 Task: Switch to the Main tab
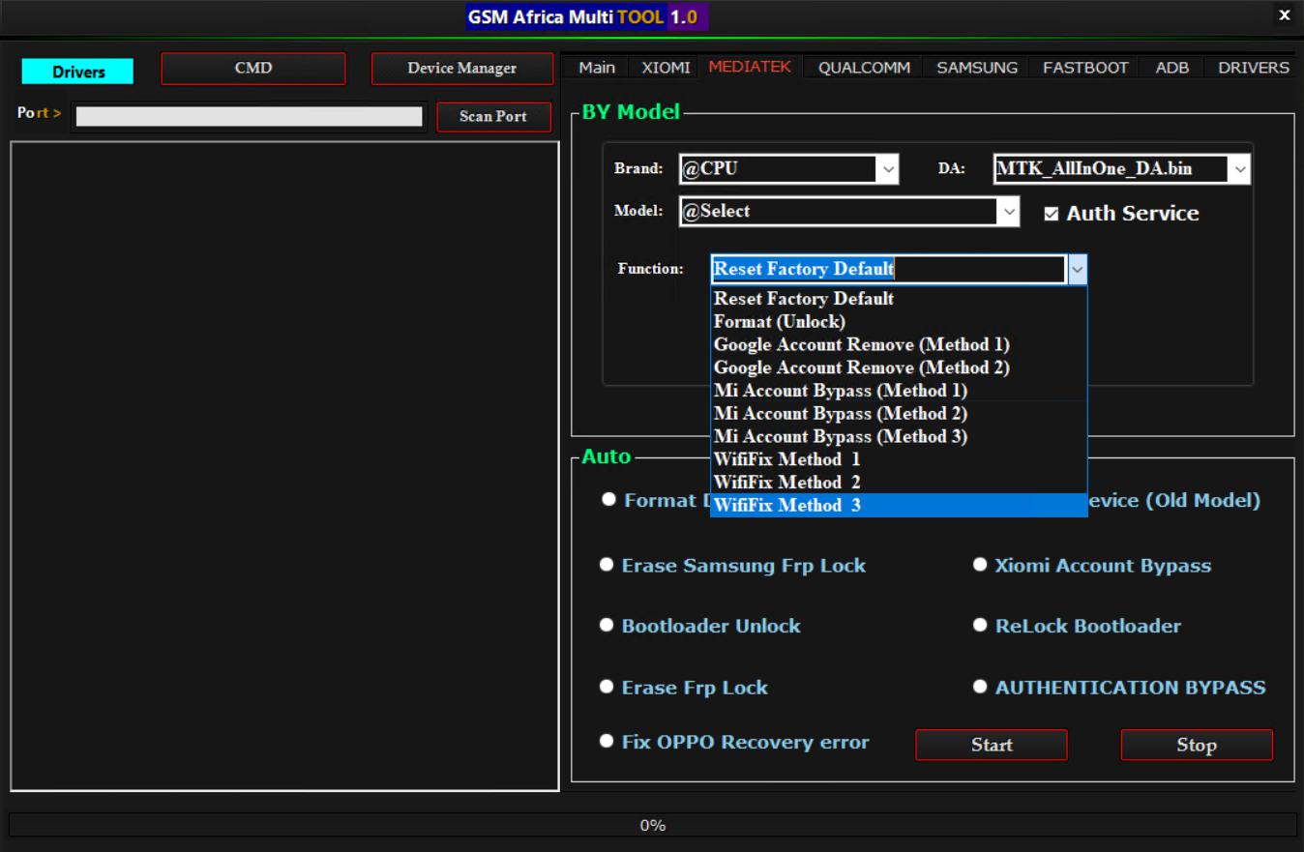[x=597, y=68]
